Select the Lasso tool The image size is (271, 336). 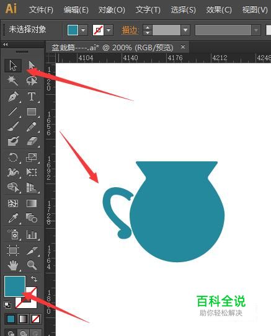point(32,81)
